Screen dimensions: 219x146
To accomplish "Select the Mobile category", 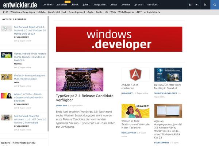I will tap(42, 12).
